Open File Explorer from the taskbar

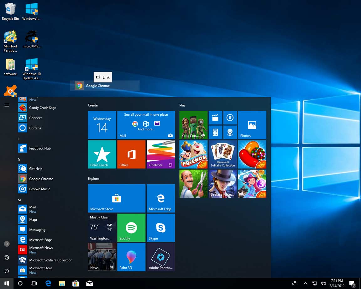[x=62, y=283]
